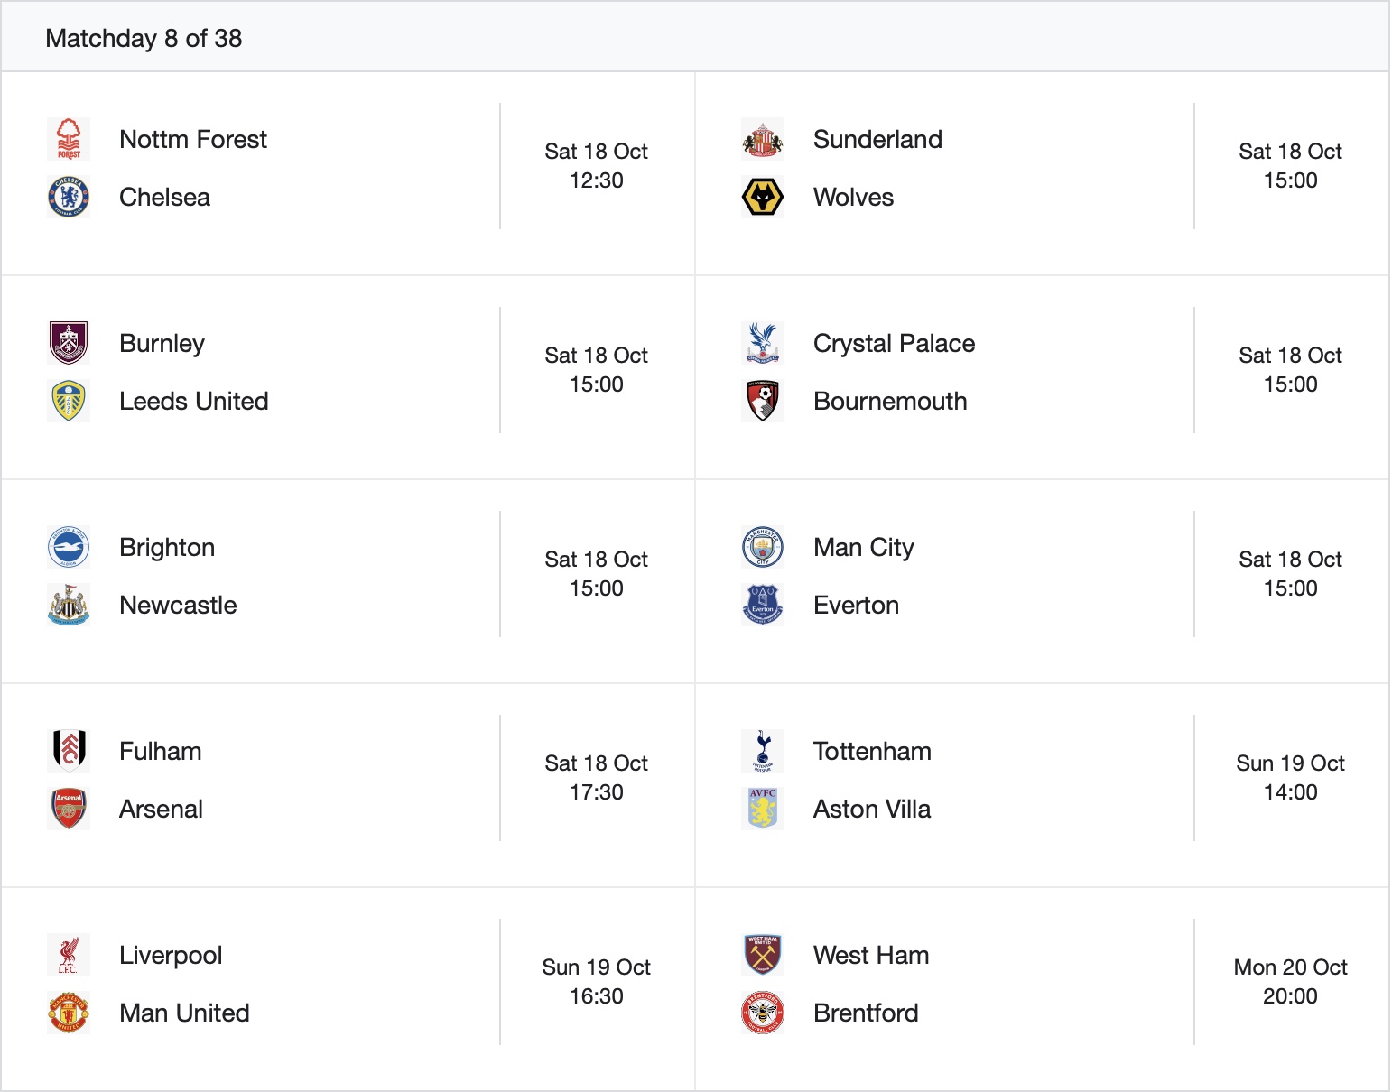Screen dimensions: 1392x1092
Task: Click the Crystal Palace crest icon
Action: pos(763,343)
